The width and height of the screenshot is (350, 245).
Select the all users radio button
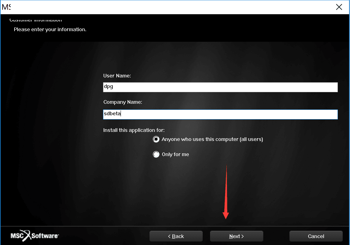[156, 139]
